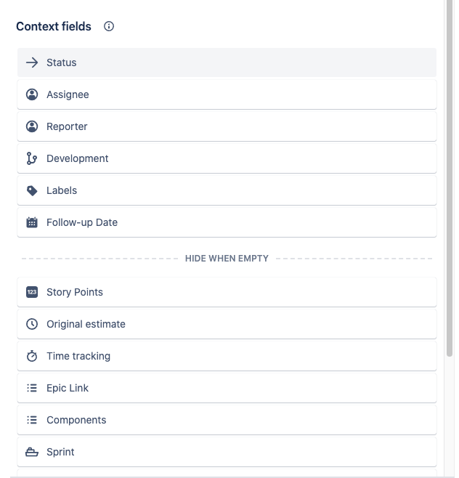Click the 123 icon on Story Points

pyautogui.click(x=32, y=292)
